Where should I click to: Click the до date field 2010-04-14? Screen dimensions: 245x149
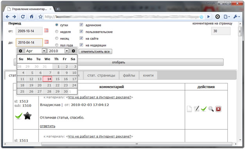click(29, 43)
